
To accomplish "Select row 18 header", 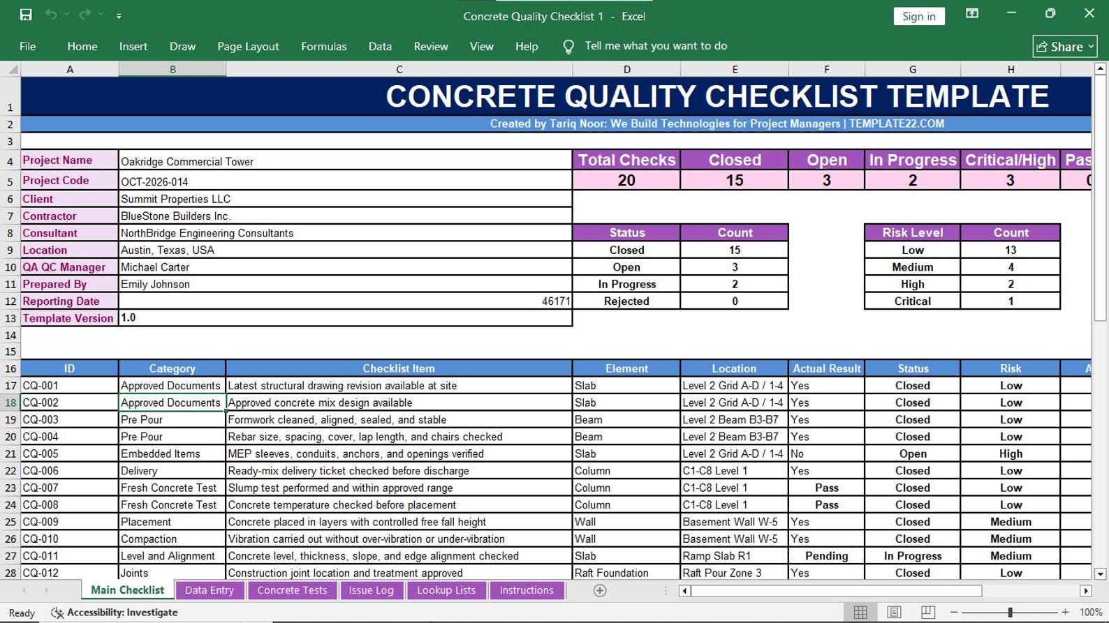I will click(x=10, y=403).
